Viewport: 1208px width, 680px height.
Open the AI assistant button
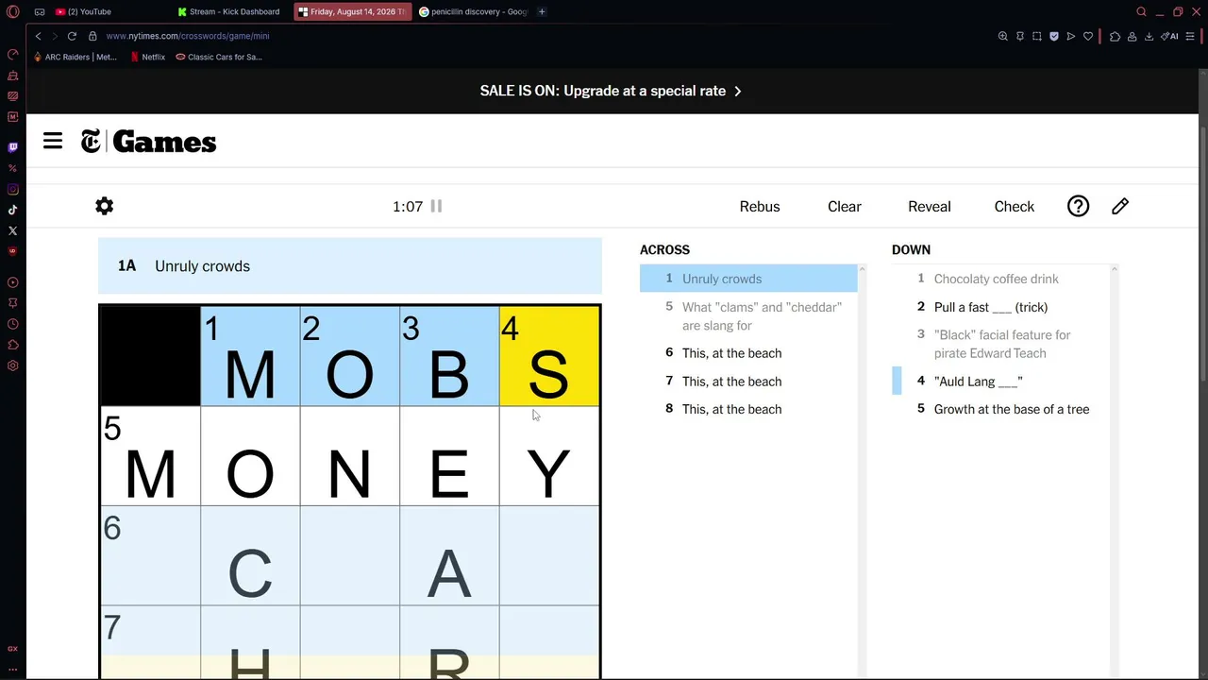tap(1170, 36)
